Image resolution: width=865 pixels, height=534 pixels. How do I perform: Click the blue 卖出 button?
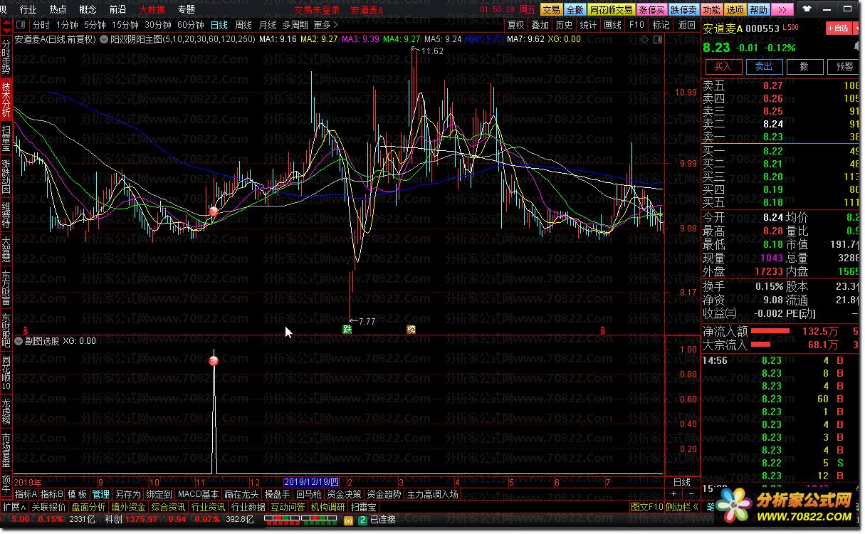point(764,67)
